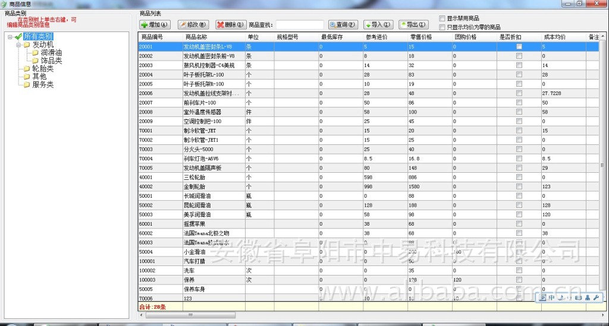Click the folder icon of 轮胎类
Viewport: 609px width, 326px height.
27,69
